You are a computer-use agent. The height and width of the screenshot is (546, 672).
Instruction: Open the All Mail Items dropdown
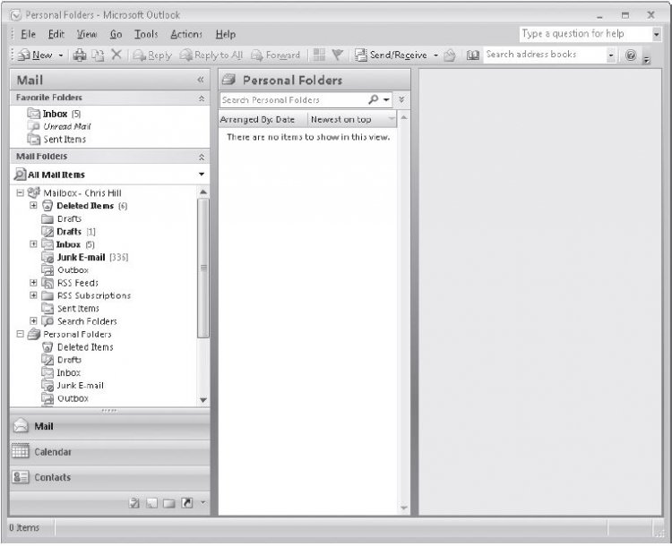pos(202,175)
